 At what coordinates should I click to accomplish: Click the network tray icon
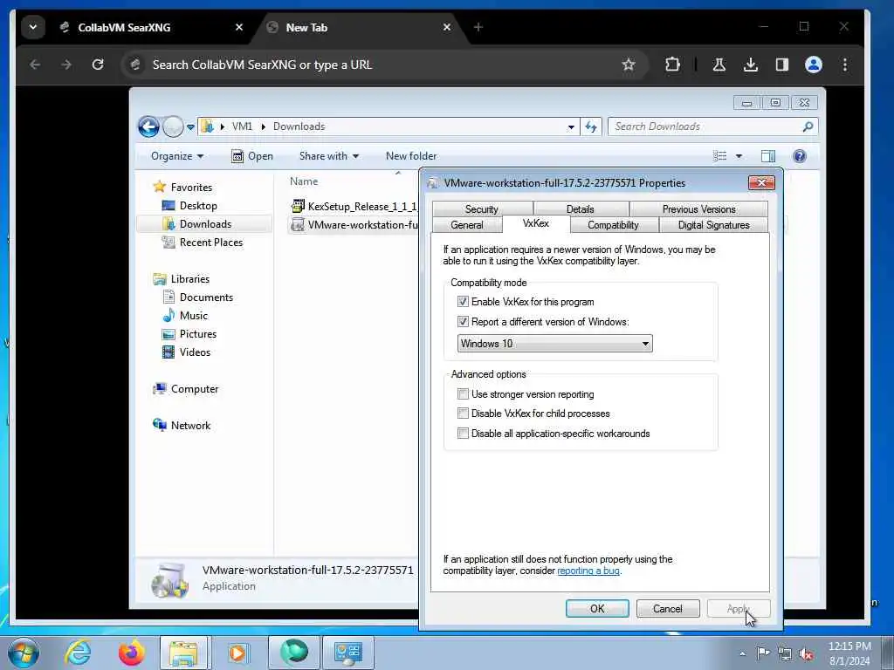pyautogui.click(x=785, y=654)
